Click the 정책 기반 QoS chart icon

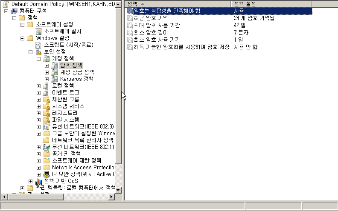pos(38,181)
